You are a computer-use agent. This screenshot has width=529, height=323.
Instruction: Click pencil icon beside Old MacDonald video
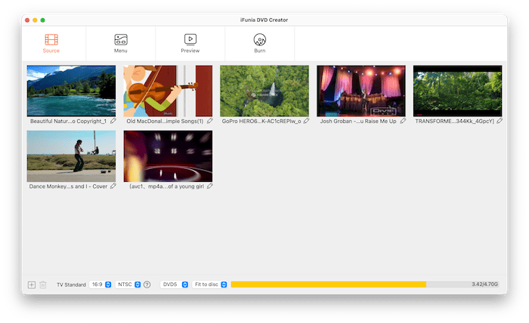coord(209,121)
